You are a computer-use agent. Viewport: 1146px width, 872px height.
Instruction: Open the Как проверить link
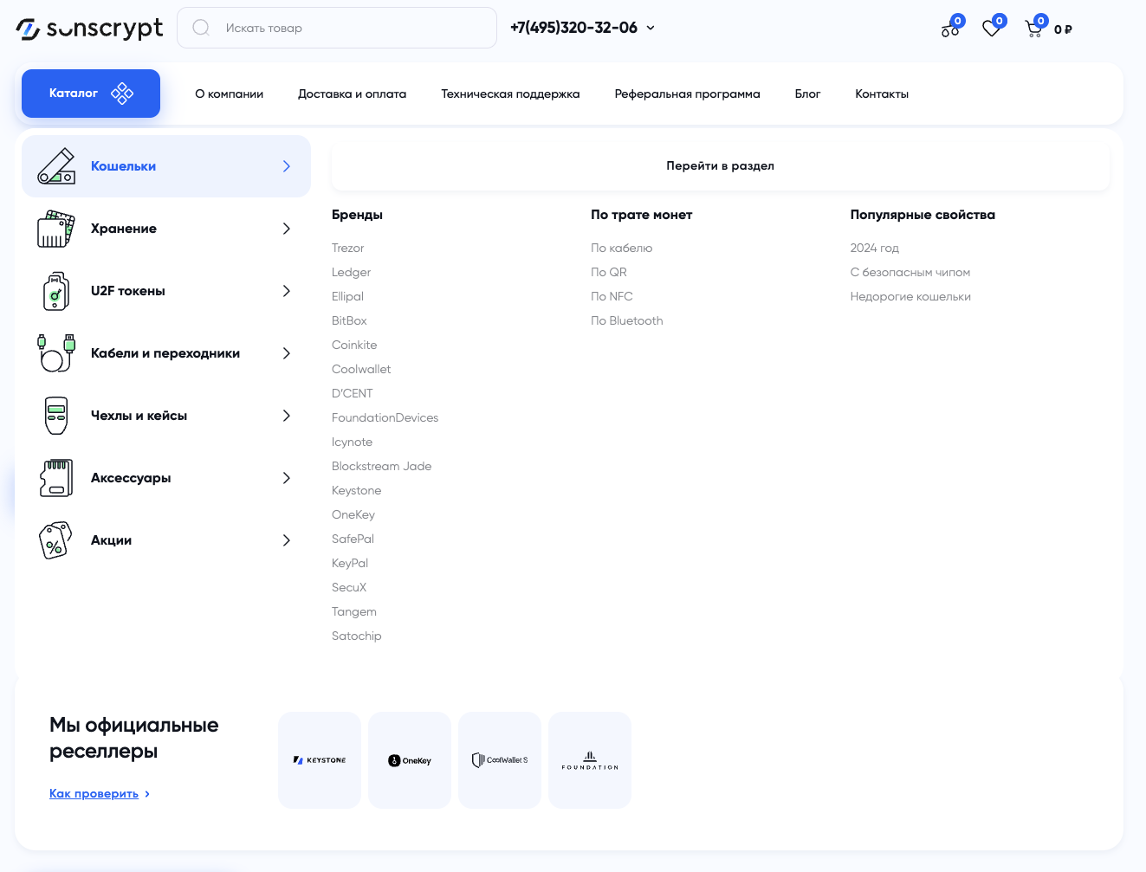pos(94,794)
